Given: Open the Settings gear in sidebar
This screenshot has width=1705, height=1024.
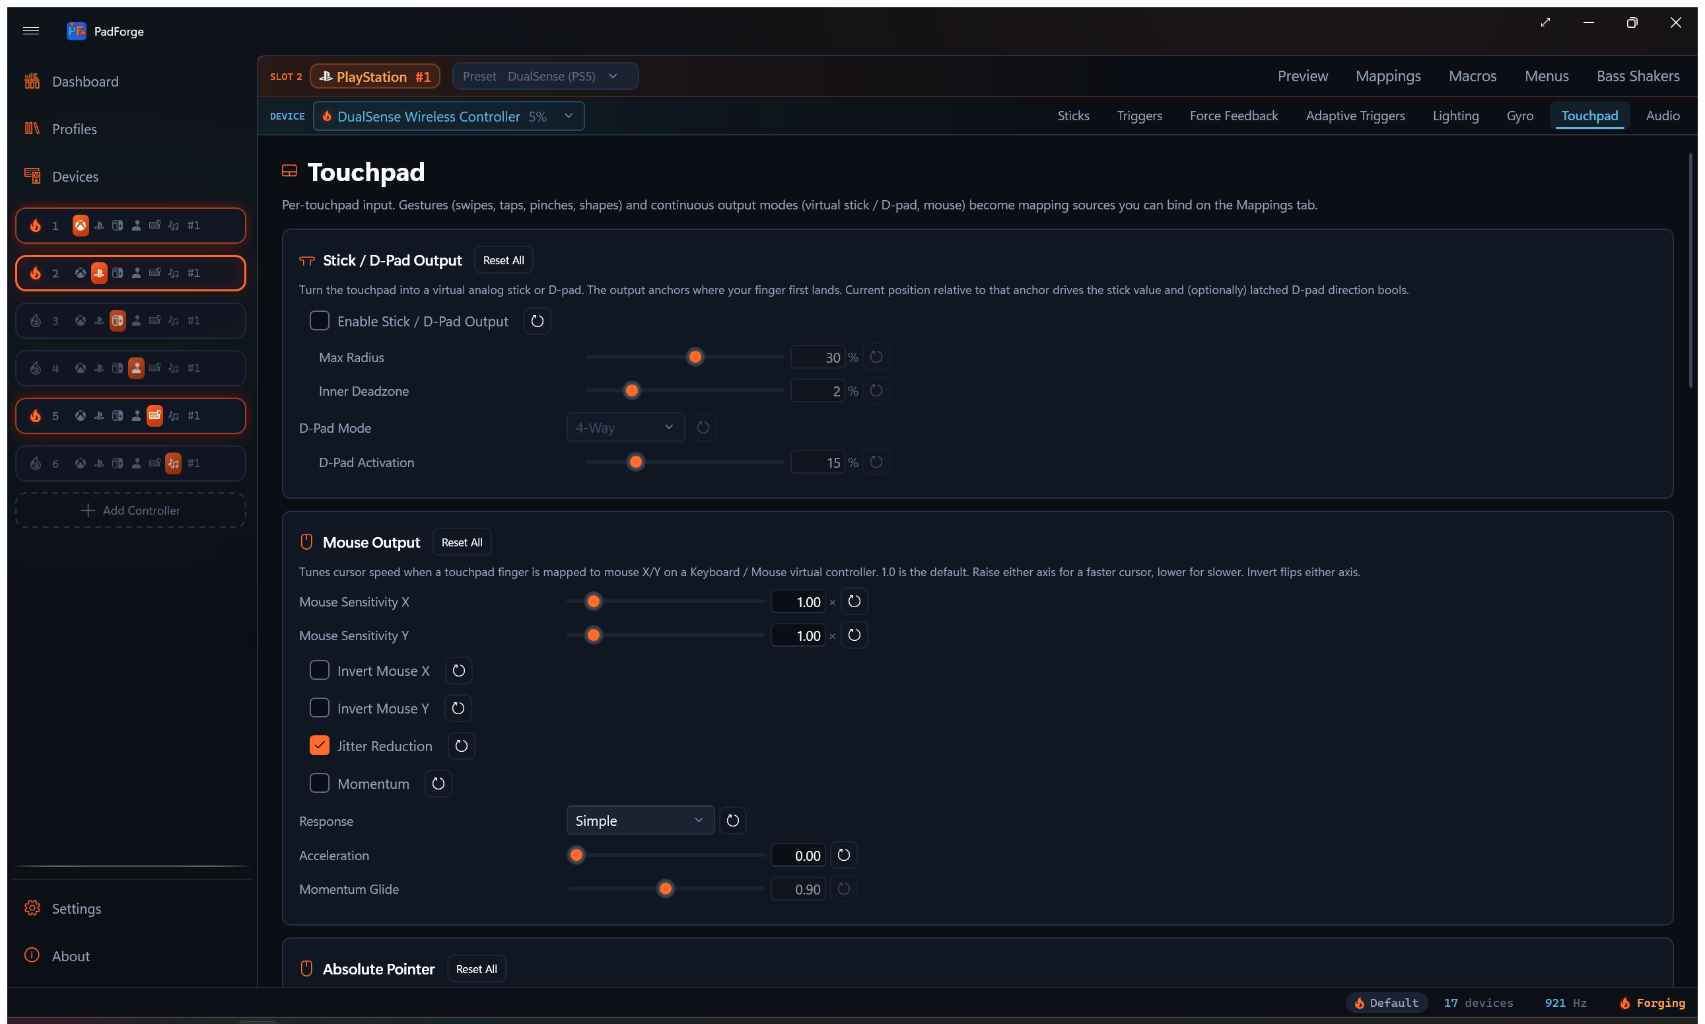Looking at the screenshot, I should (x=32, y=908).
